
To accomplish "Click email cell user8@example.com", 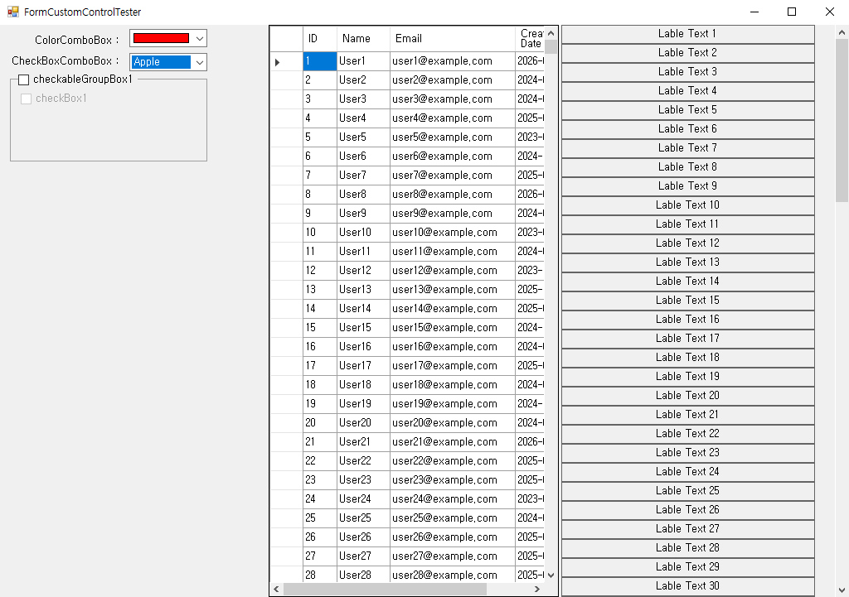I will click(x=453, y=194).
